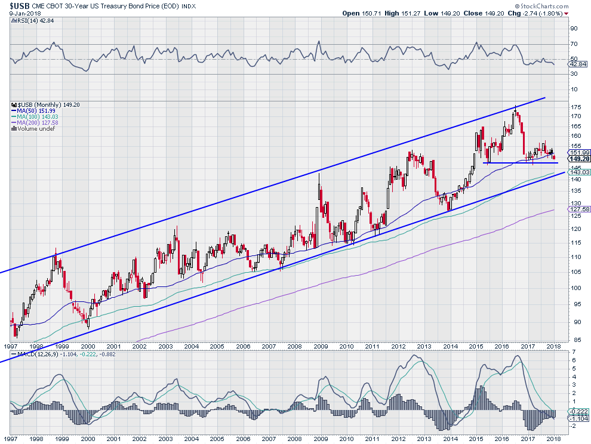Click the 151.99 price tag on right axis

[580, 153]
